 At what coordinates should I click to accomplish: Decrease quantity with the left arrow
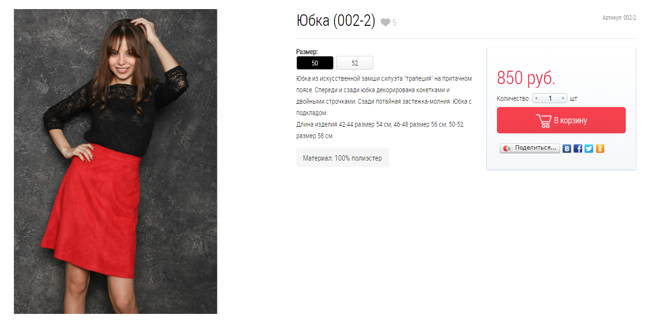tap(536, 98)
